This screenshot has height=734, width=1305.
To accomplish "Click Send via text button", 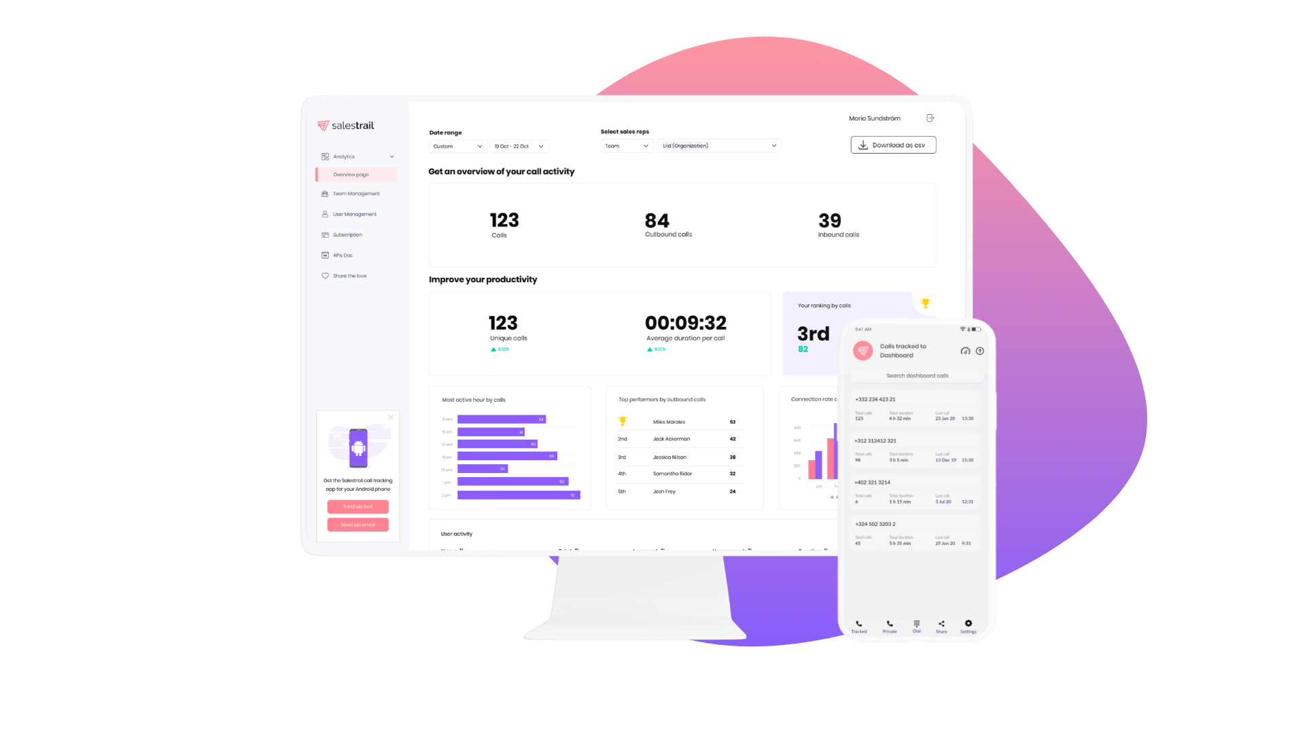I will (358, 506).
